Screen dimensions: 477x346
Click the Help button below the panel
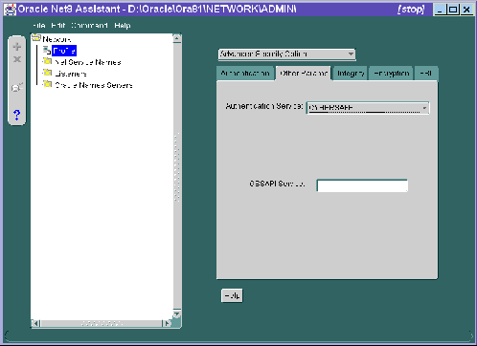232,295
